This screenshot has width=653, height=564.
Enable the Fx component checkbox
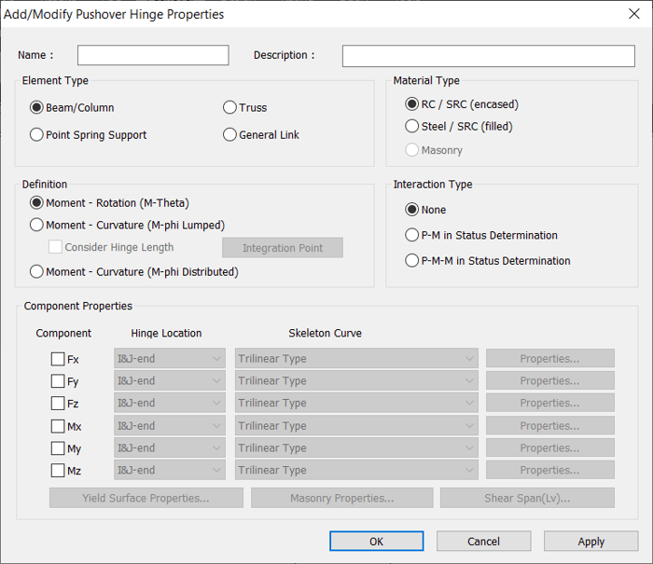point(58,359)
